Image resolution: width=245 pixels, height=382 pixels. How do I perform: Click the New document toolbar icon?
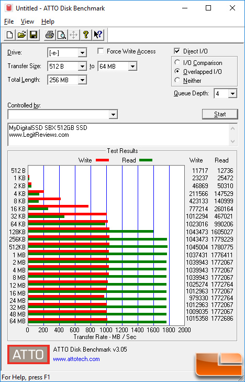10,35
